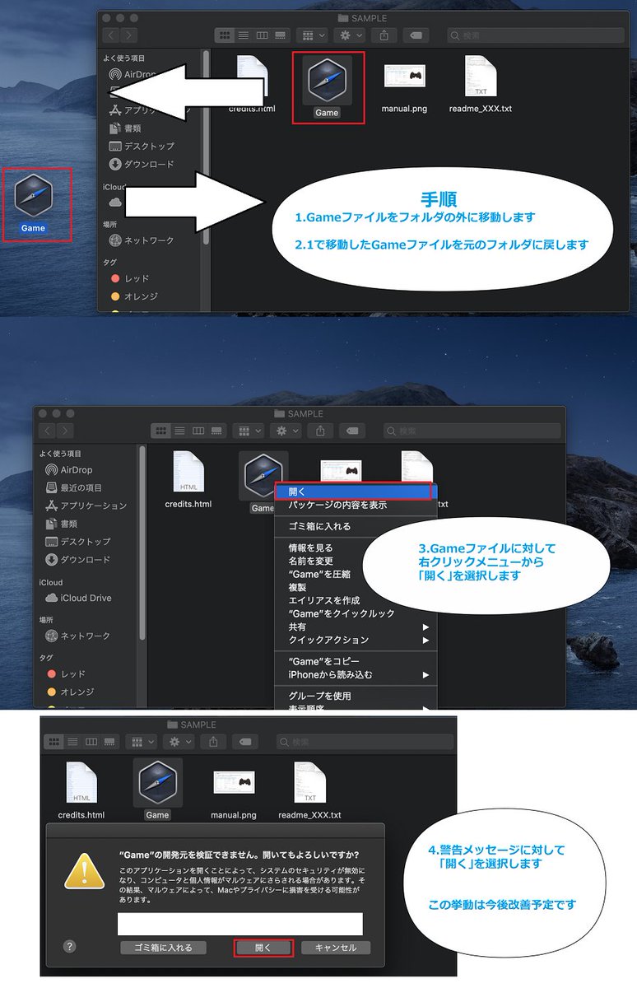
Task: Click the white text box in the warning dialog
Action: click(x=239, y=924)
